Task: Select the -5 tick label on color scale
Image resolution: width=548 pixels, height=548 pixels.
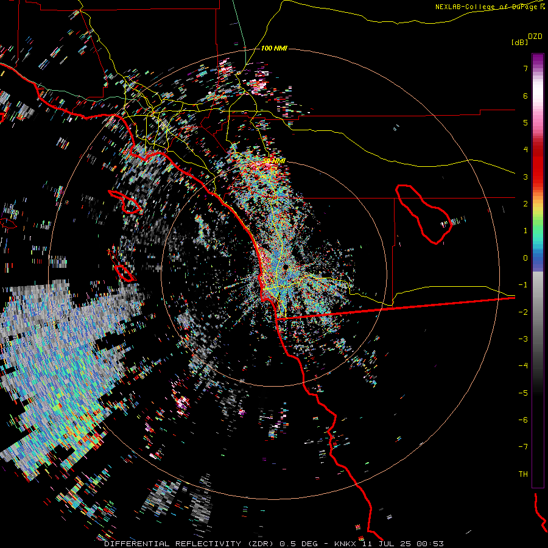Action: [x=523, y=393]
